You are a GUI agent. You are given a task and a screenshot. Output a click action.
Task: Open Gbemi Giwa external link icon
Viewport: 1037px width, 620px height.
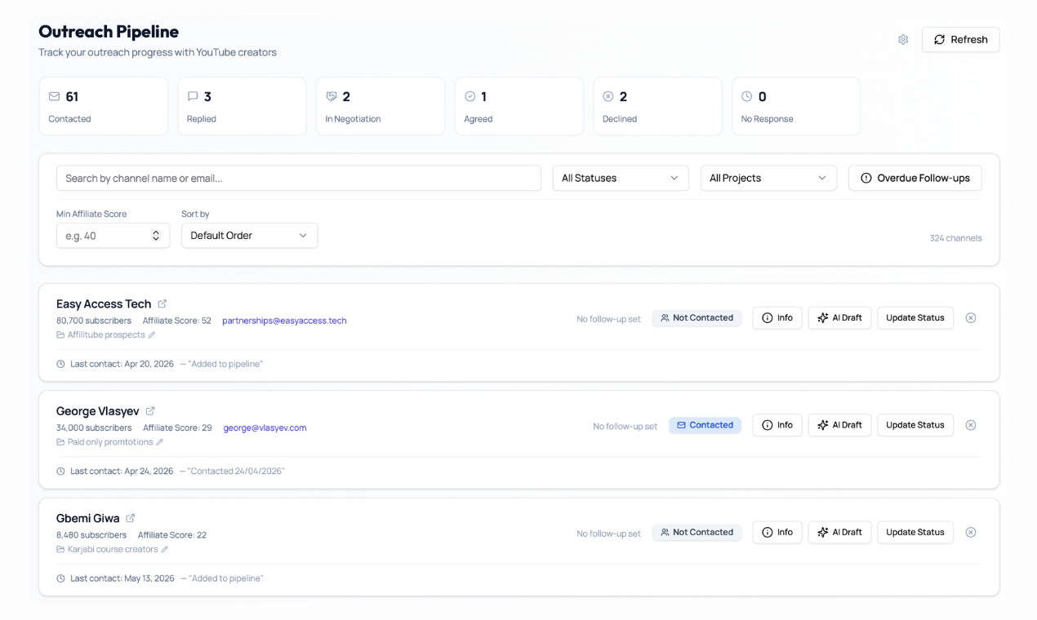point(131,518)
